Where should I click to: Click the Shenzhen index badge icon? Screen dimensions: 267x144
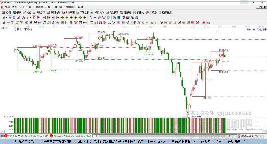pos(51,136)
